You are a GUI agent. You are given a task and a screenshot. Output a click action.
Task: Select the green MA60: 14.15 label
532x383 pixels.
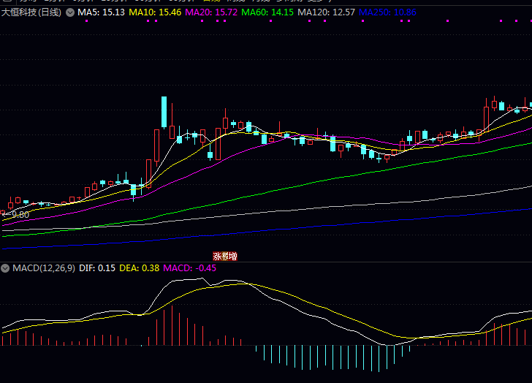pyautogui.click(x=267, y=12)
